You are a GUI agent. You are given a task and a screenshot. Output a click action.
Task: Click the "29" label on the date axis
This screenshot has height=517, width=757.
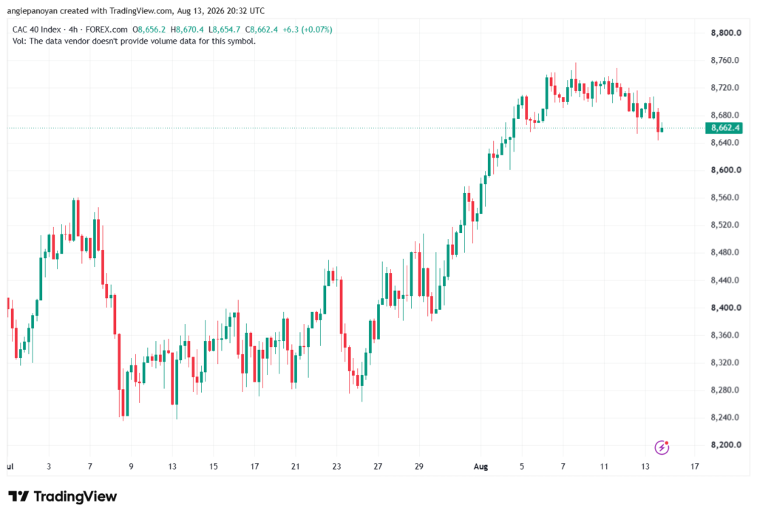click(x=418, y=466)
